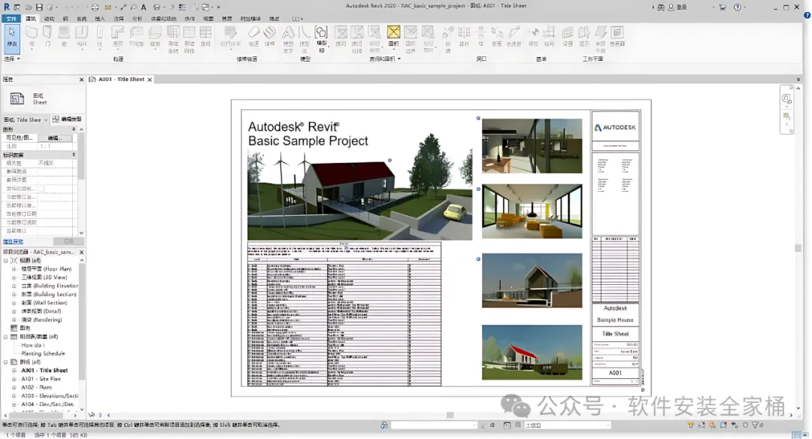The image size is (812, 439).
Task: Switch to the 管理 (Manage) ribbon tab
Action: [x=227, y=19]
